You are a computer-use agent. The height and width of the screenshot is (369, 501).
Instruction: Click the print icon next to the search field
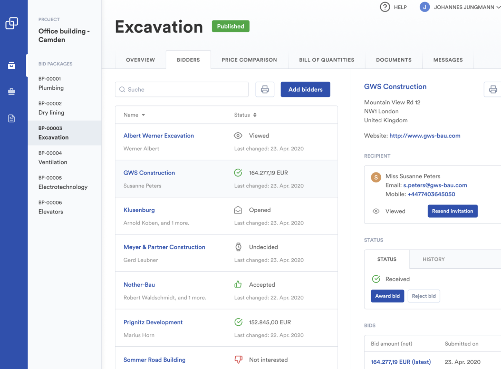coord(265,90)
